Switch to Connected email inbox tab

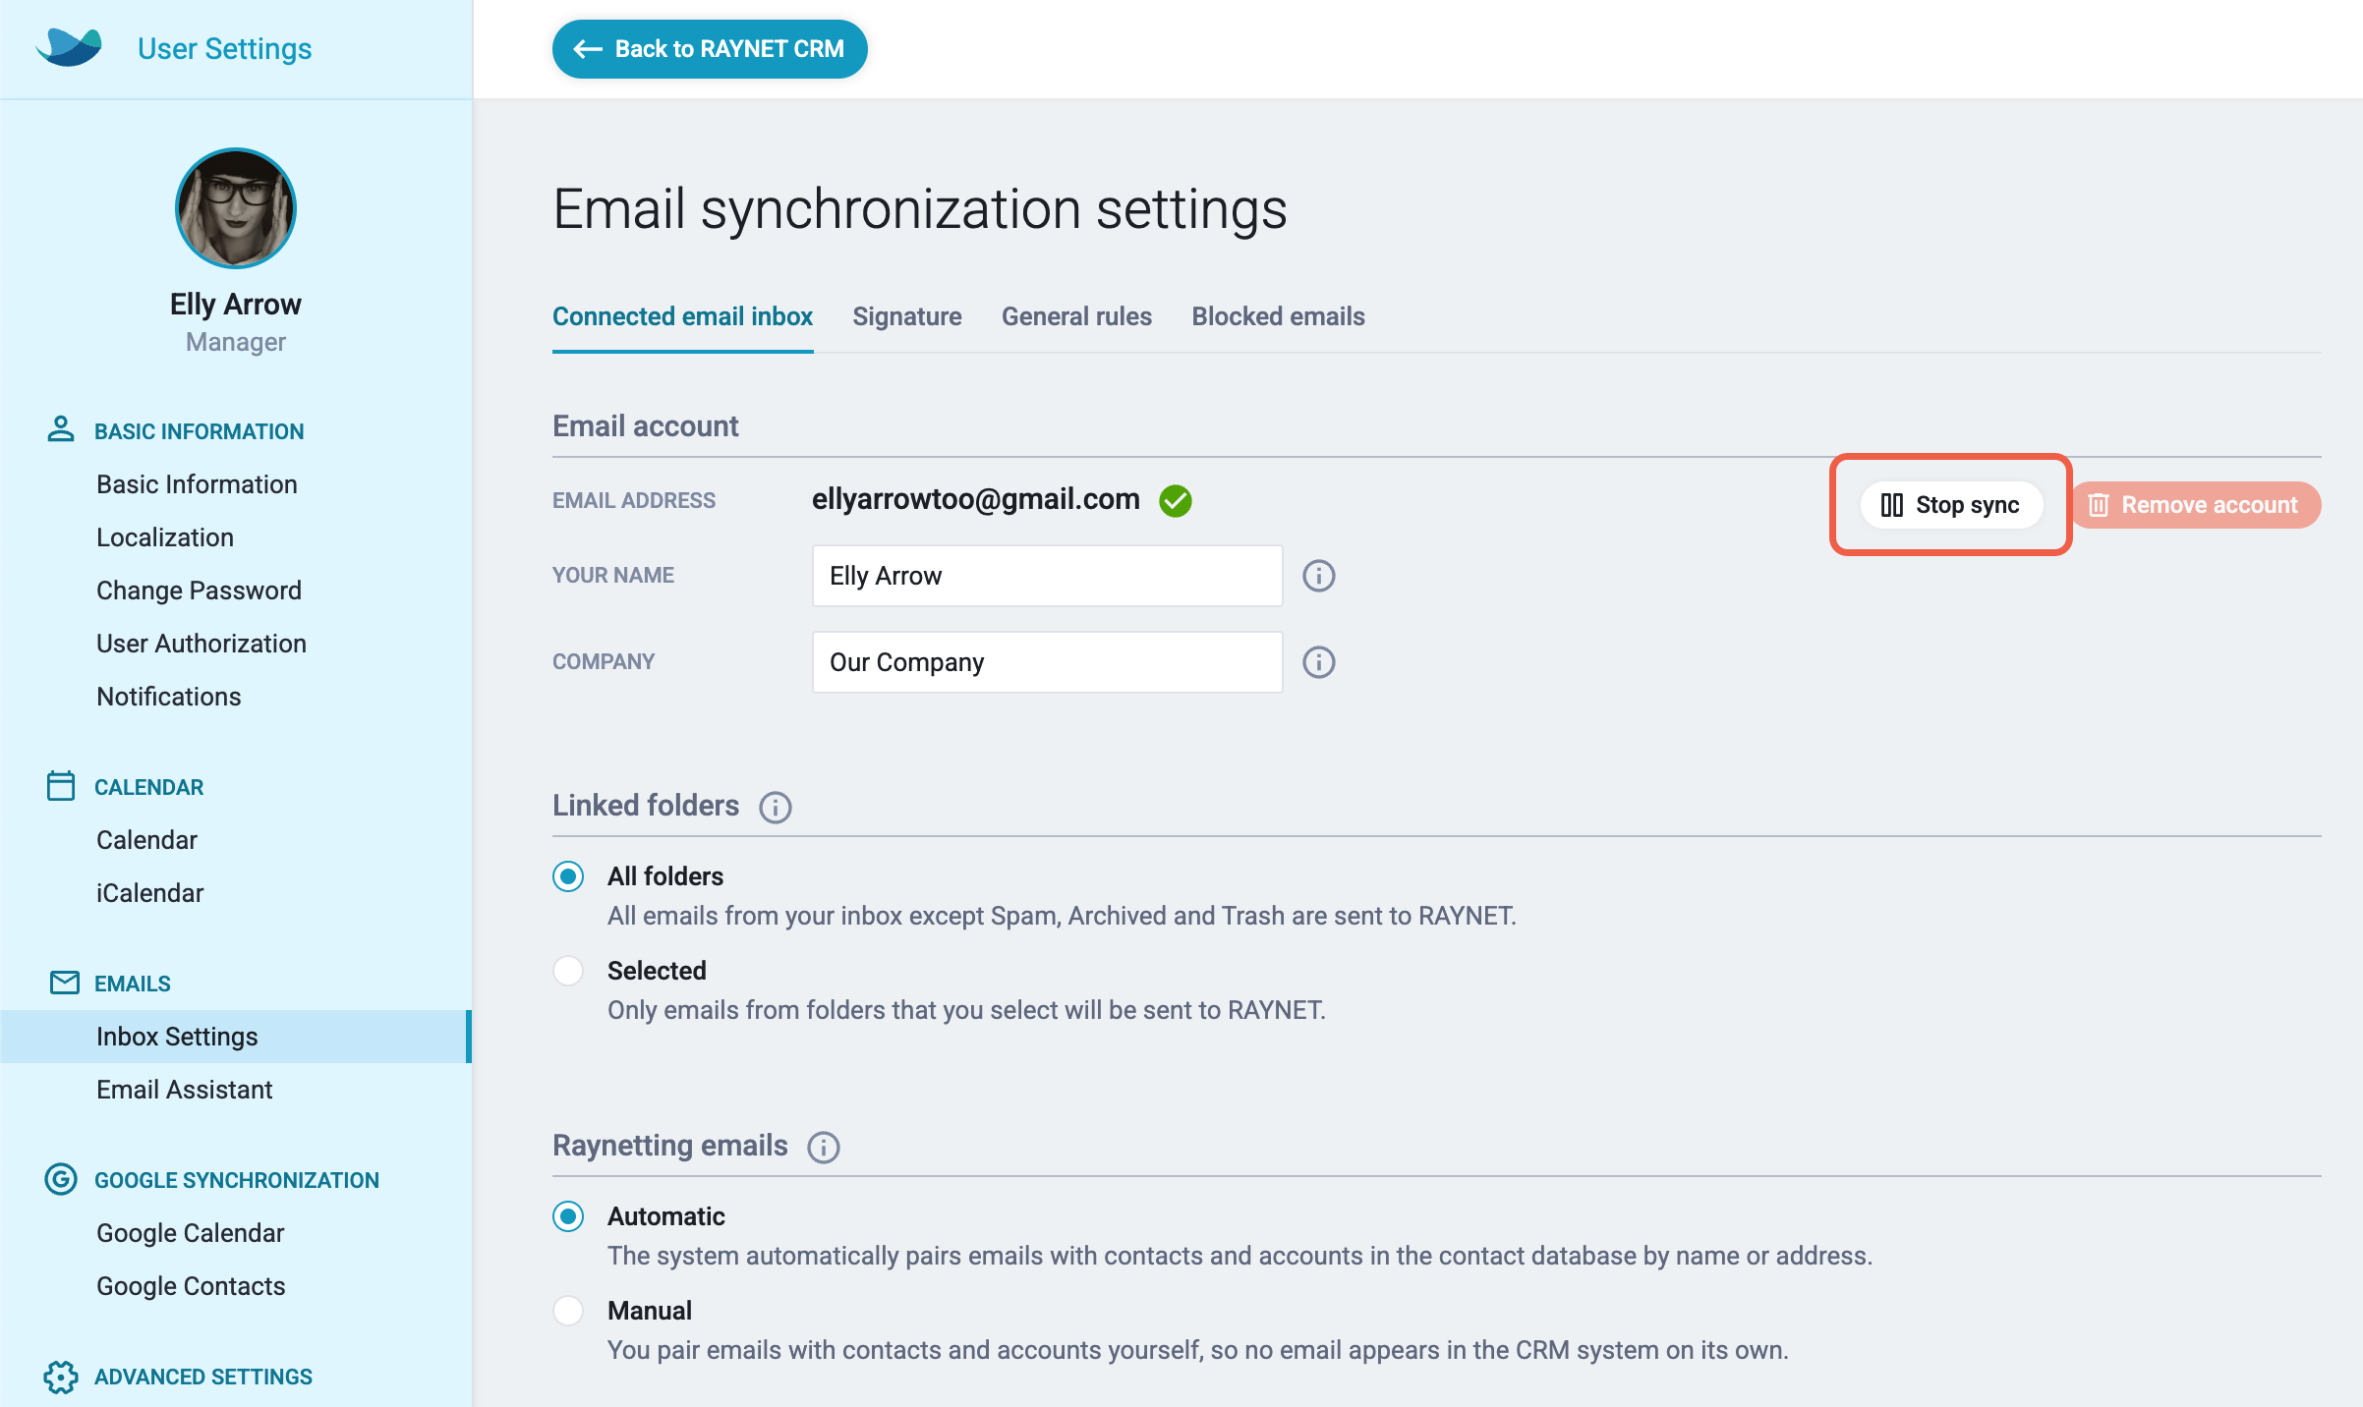click(x=682, y=316)
